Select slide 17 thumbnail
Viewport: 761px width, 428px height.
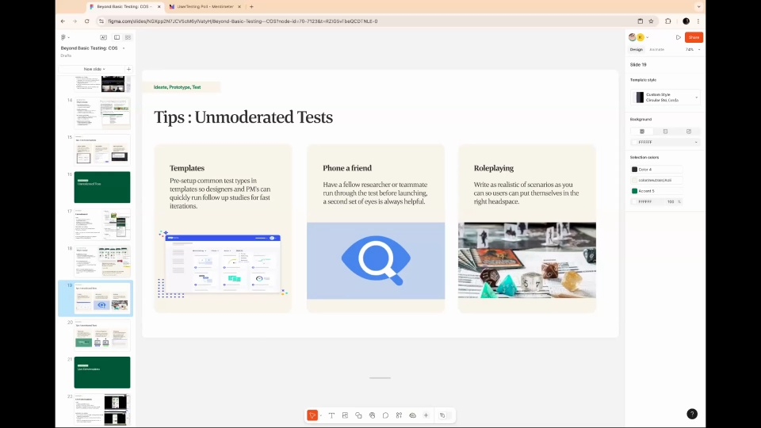pos(102,224)
